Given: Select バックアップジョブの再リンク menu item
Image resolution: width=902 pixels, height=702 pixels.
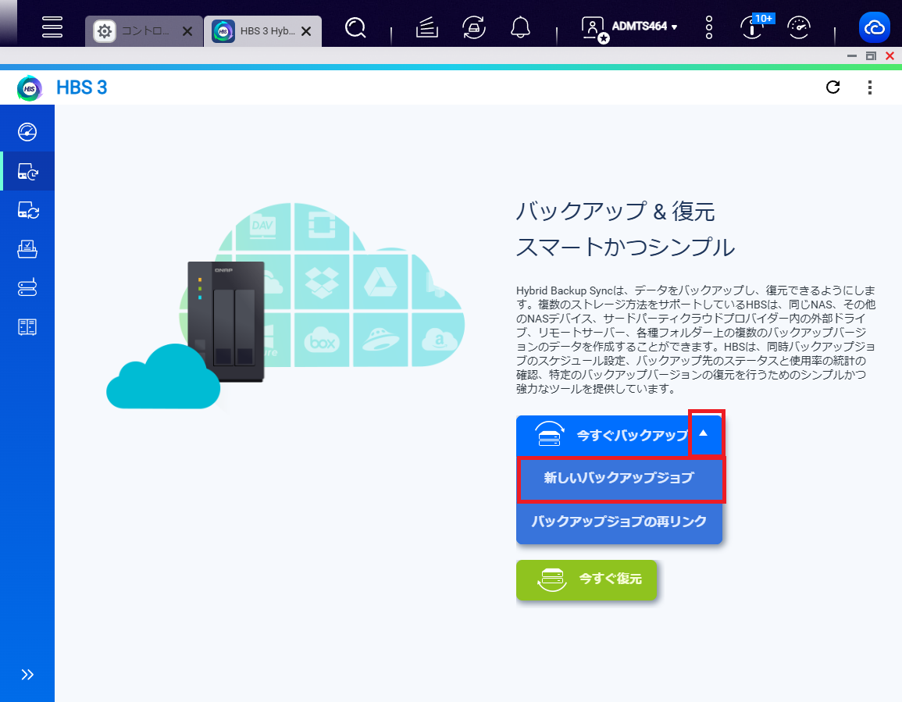Looking at the screenshot, I should point(619,522).
